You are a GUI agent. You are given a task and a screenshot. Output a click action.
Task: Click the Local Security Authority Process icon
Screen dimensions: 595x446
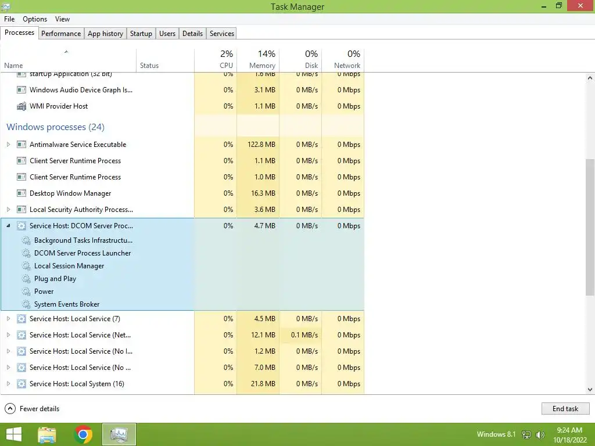pos(21,210)
